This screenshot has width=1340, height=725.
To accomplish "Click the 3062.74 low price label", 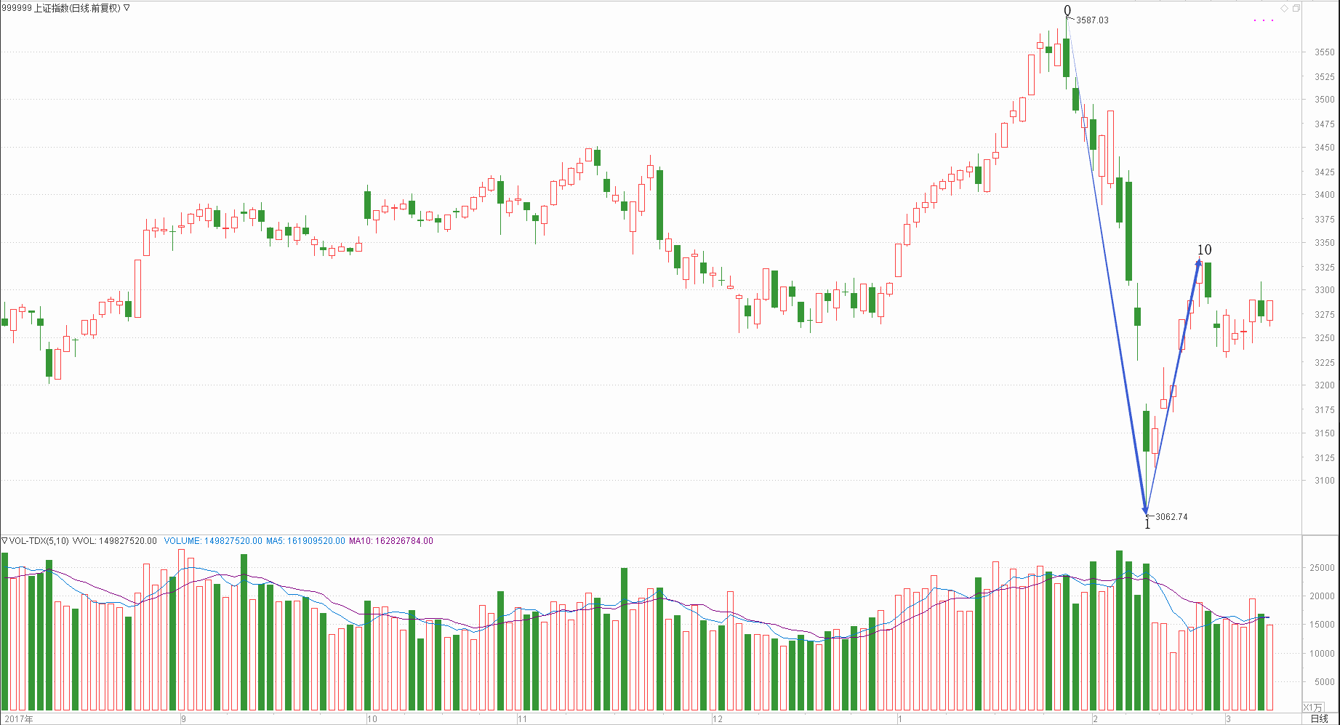I will pos(1171,517).
